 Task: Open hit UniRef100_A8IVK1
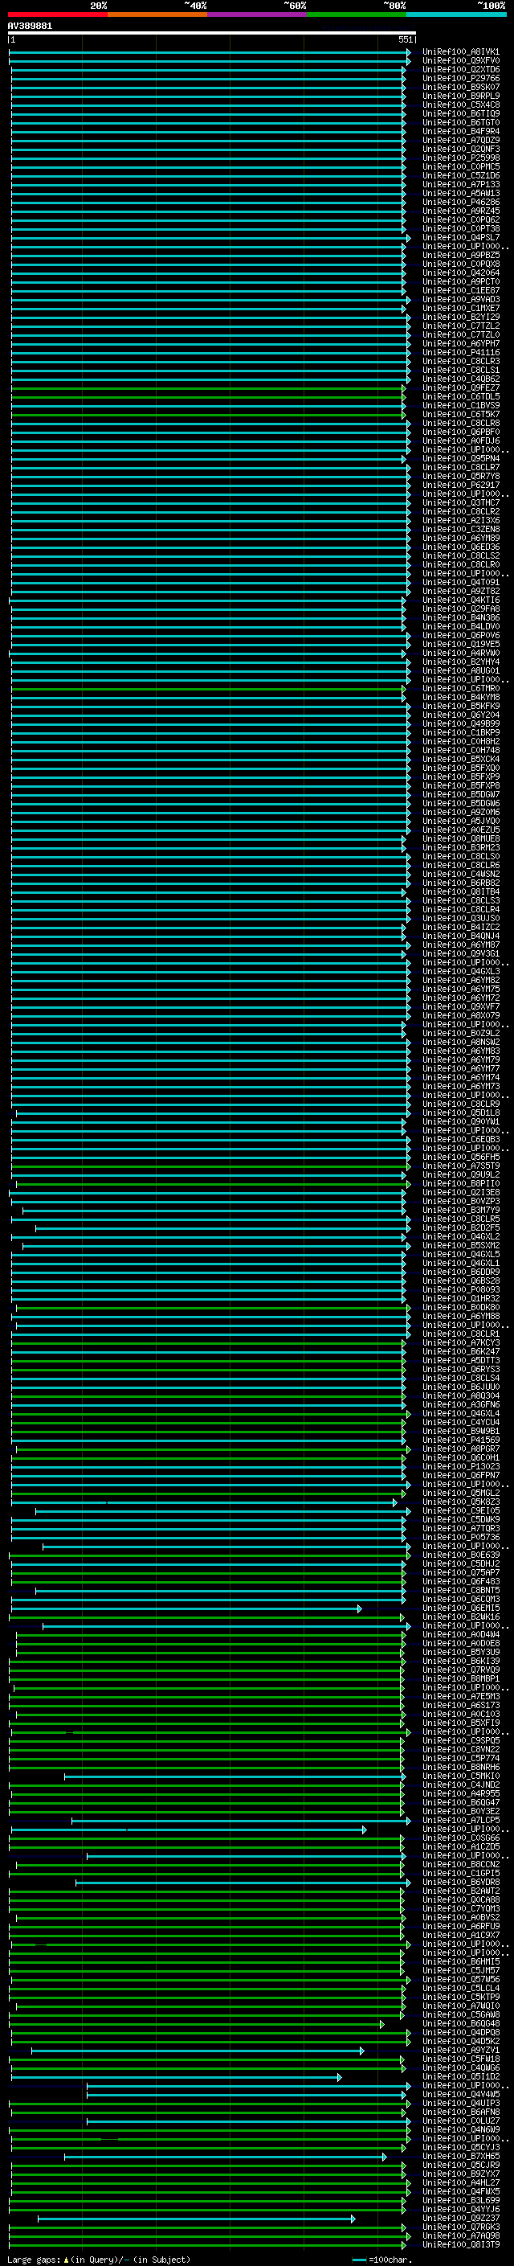460,53
